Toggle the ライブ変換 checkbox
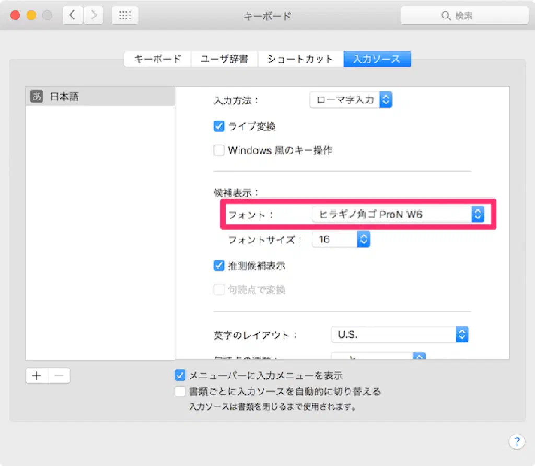Viewport: 535px width, 466px height. pos(219,126)
